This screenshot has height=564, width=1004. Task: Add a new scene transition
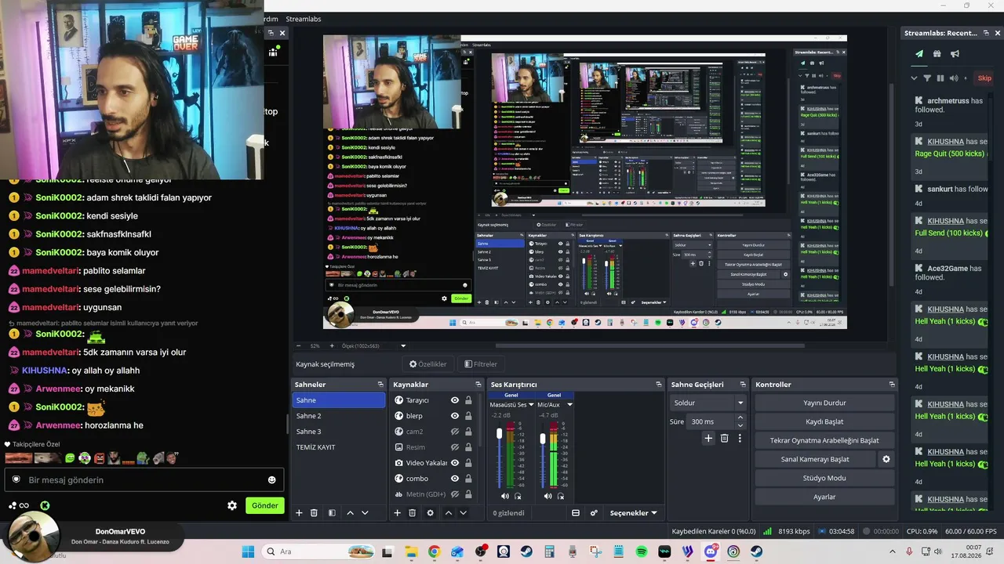click(x=708, y=439)
